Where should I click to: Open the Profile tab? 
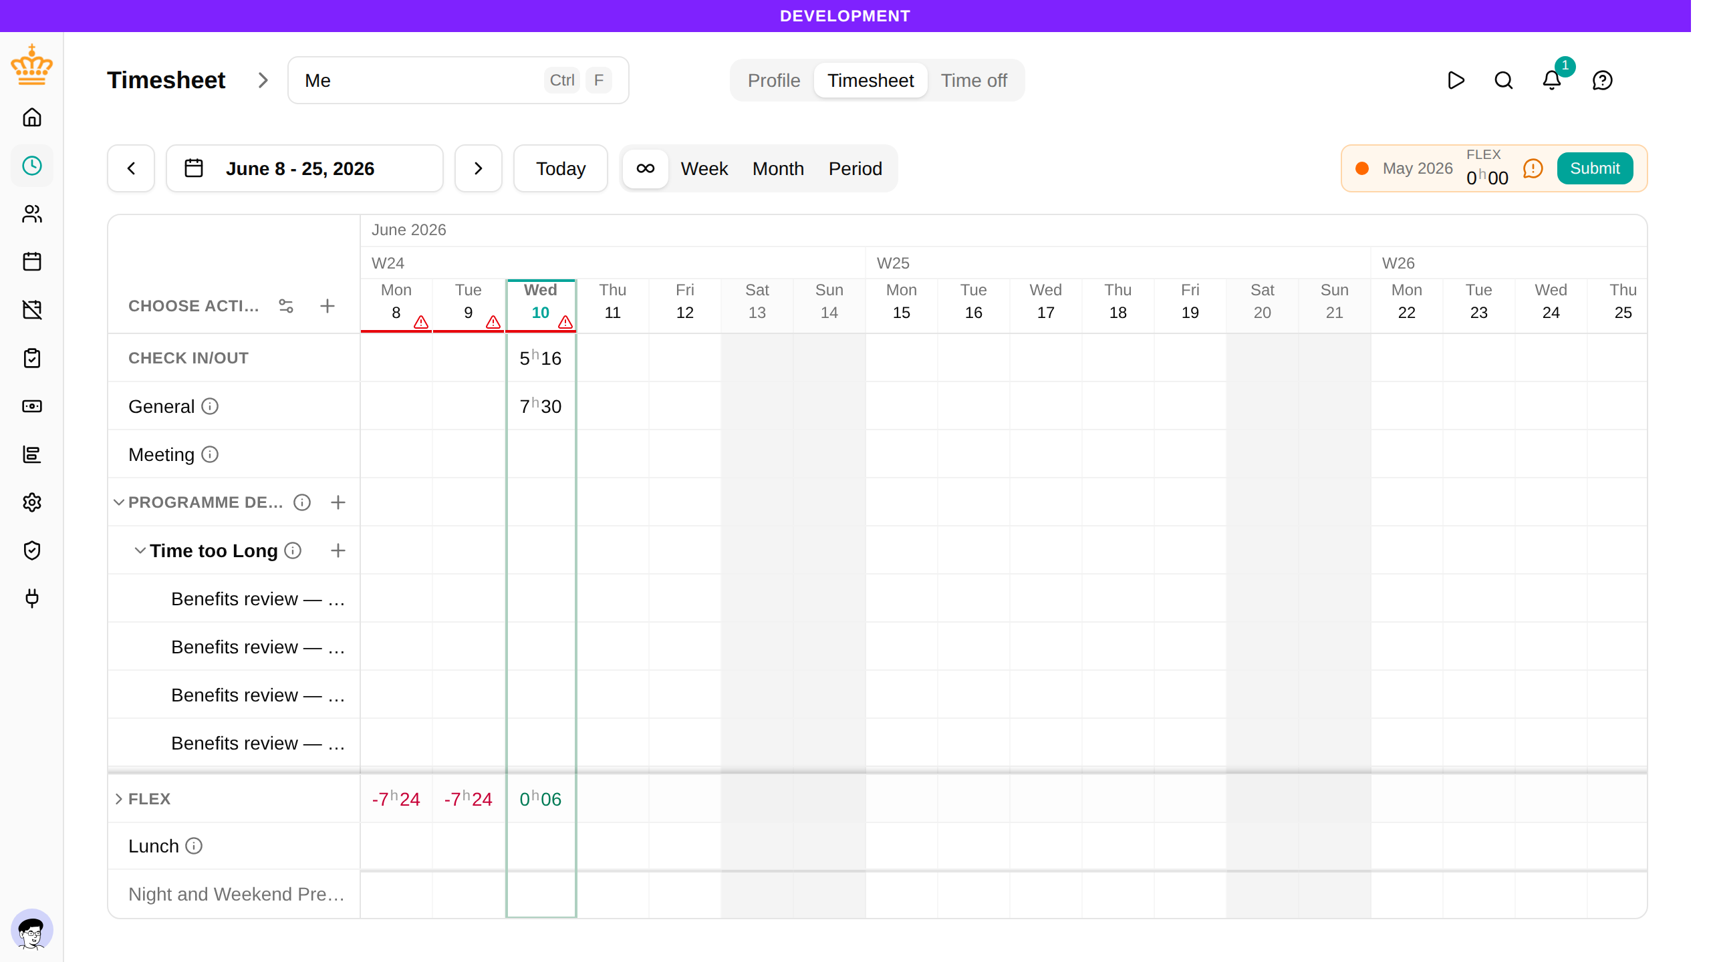coord(774,80)
